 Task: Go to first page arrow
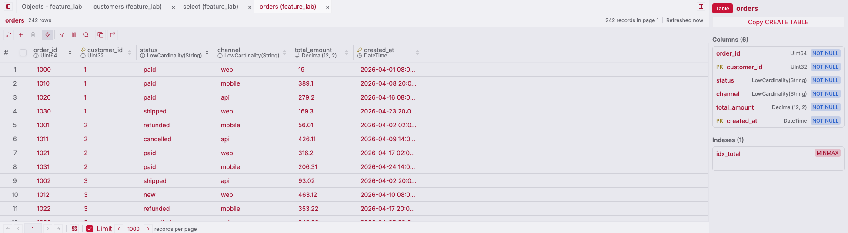pos(8,229)
